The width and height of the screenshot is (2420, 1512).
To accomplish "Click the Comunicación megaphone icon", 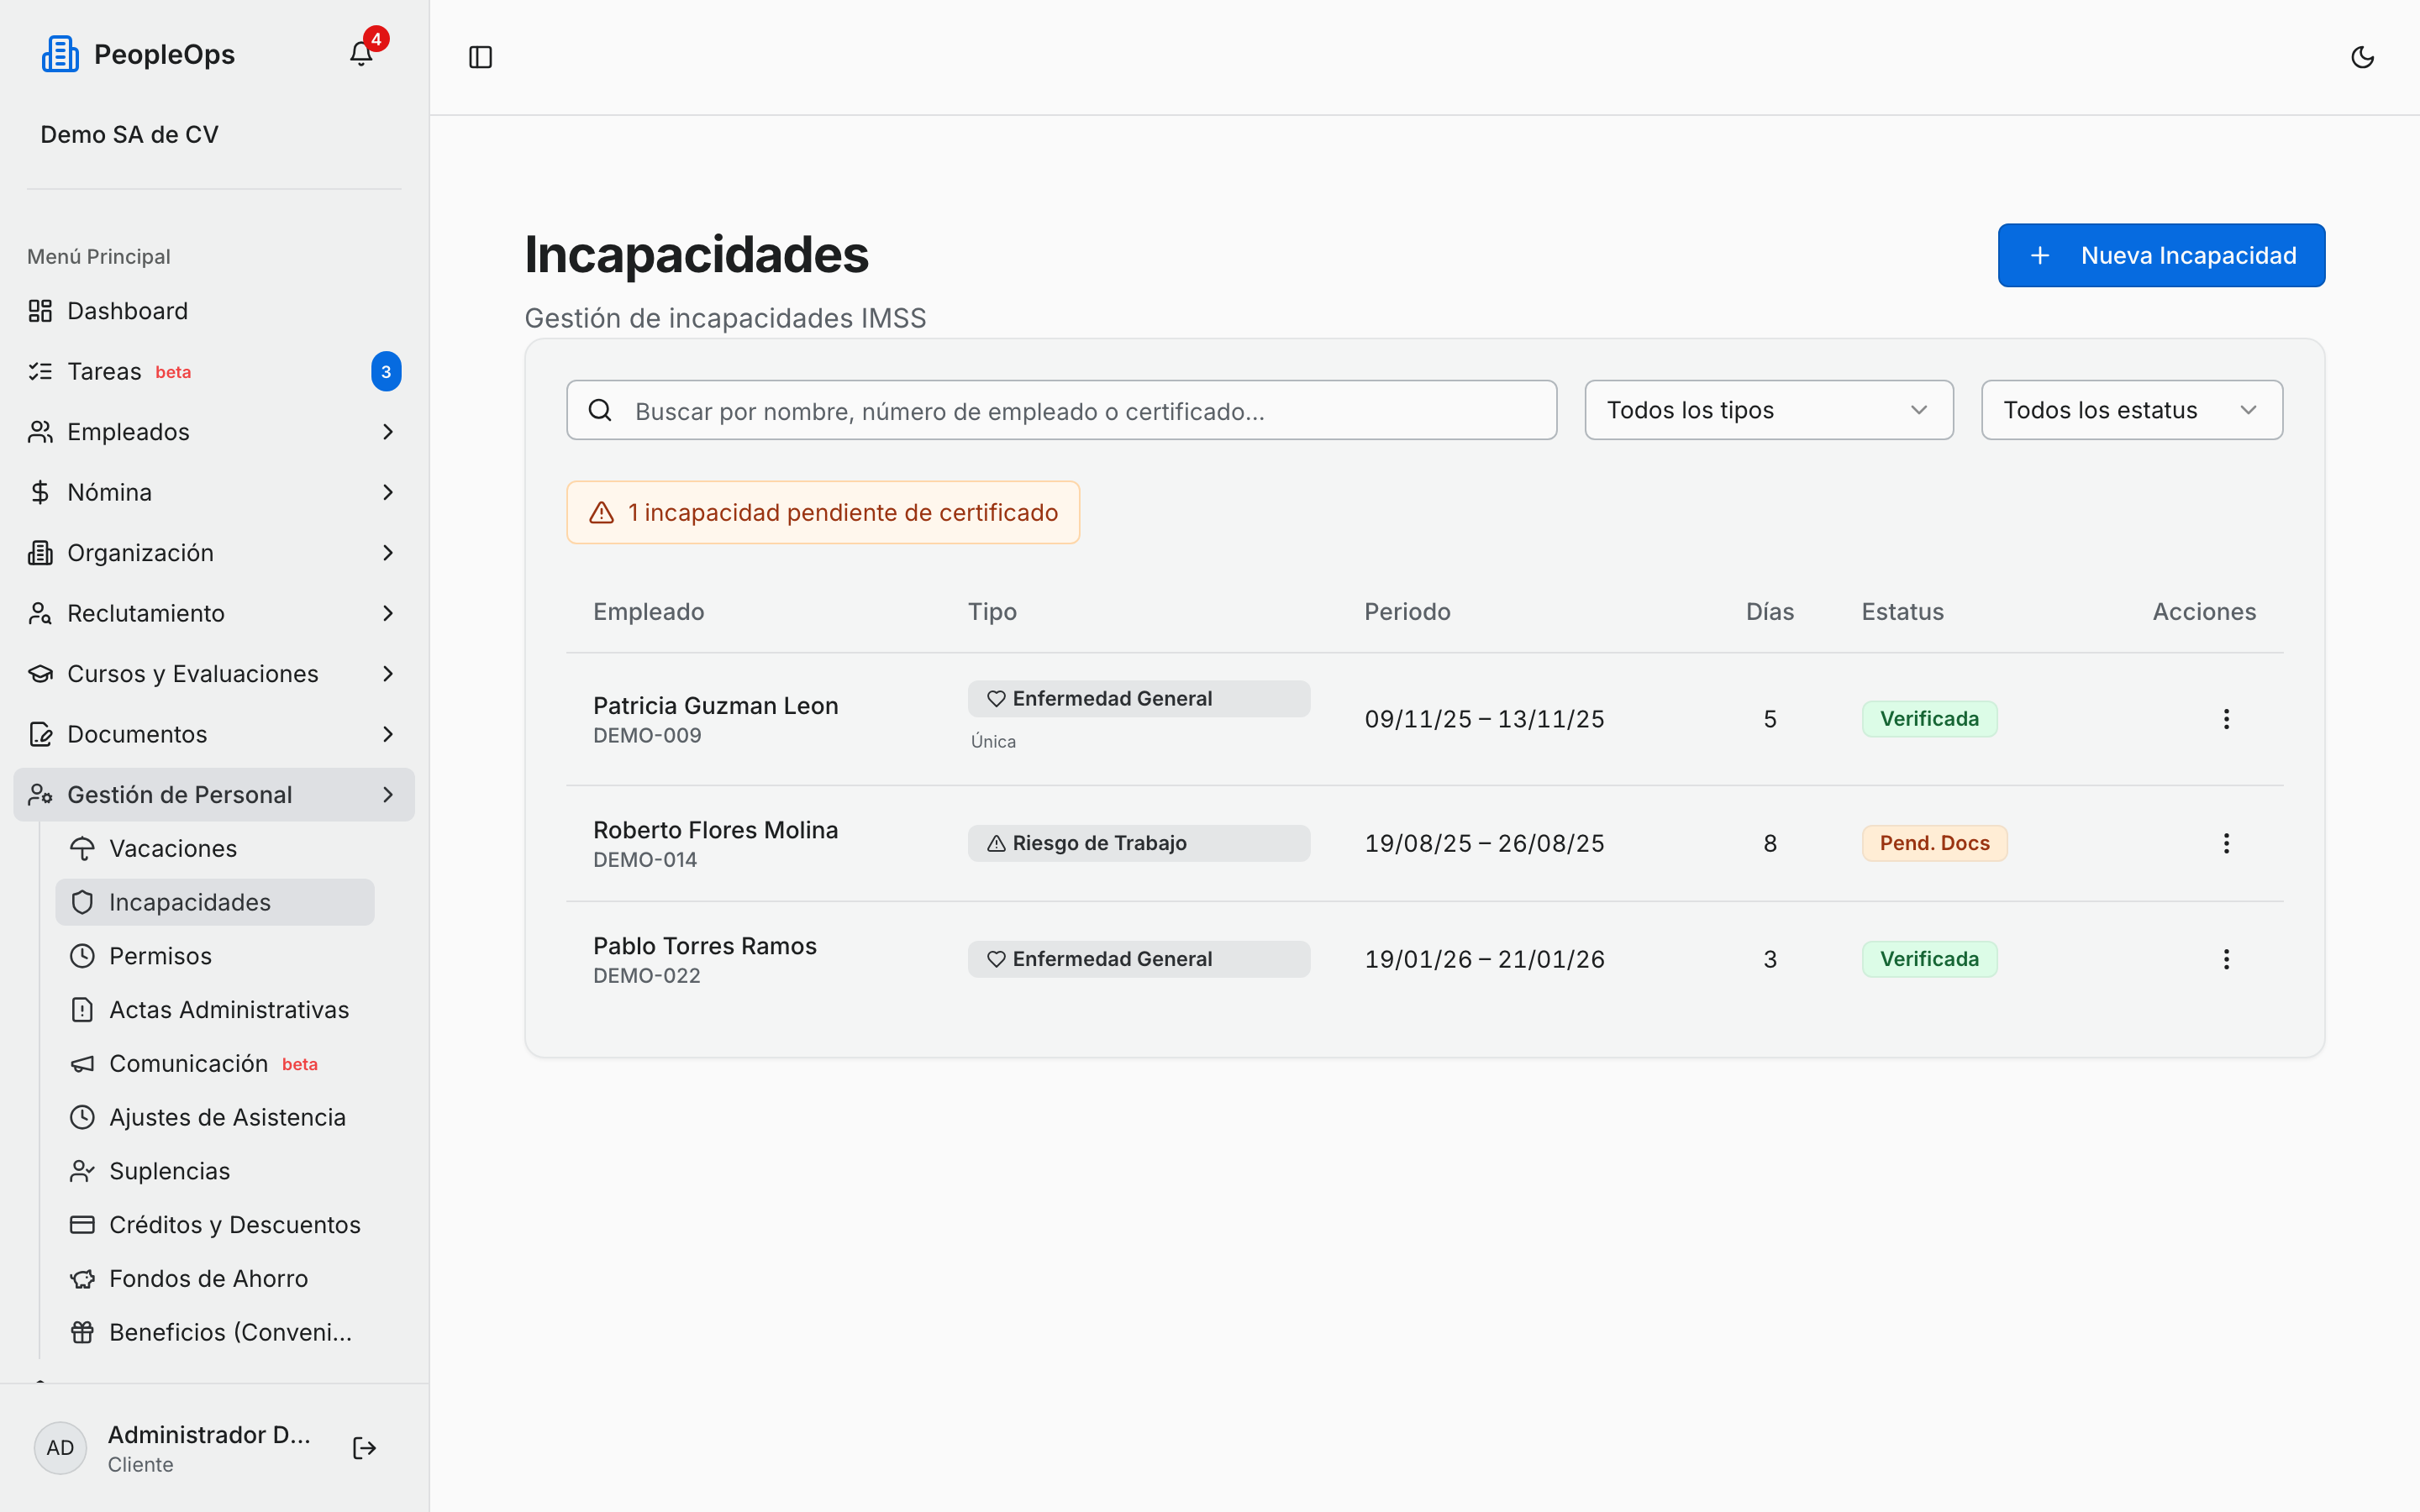I will (82, 1064).
